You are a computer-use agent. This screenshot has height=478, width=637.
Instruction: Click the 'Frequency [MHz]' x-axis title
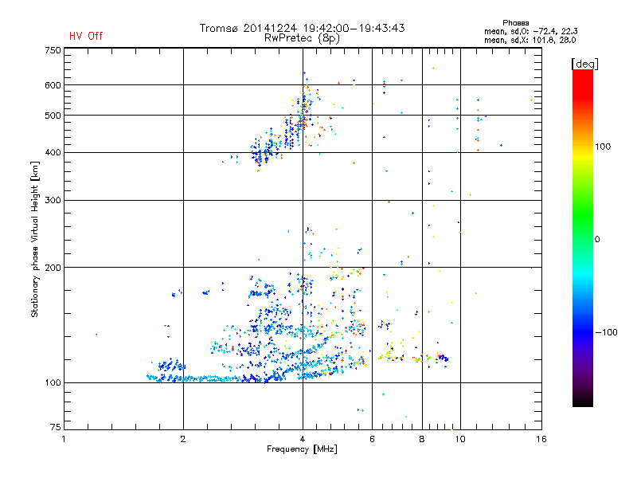pyautogui.click(x=302, y=449)
